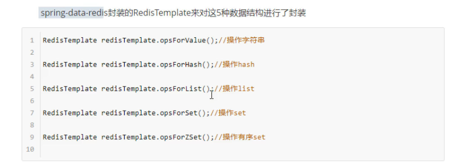Image resolution: width=451 pixels, height=166 pixels.
Task: Click the opsForList() code line
Action: coord(149,89)
